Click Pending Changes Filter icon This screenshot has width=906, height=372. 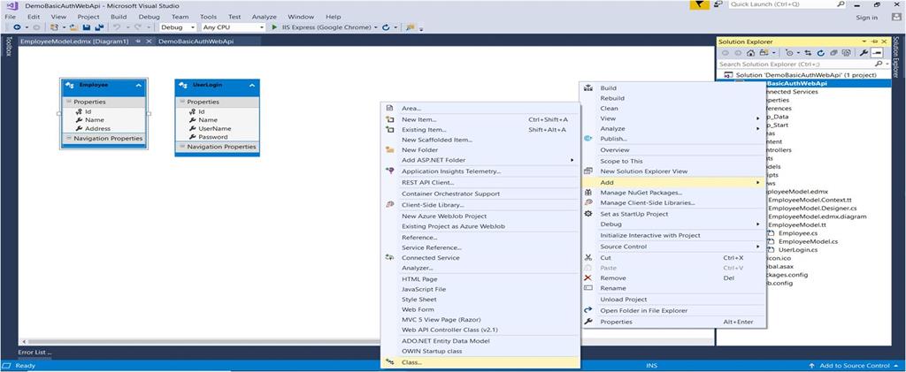(790, 52)
